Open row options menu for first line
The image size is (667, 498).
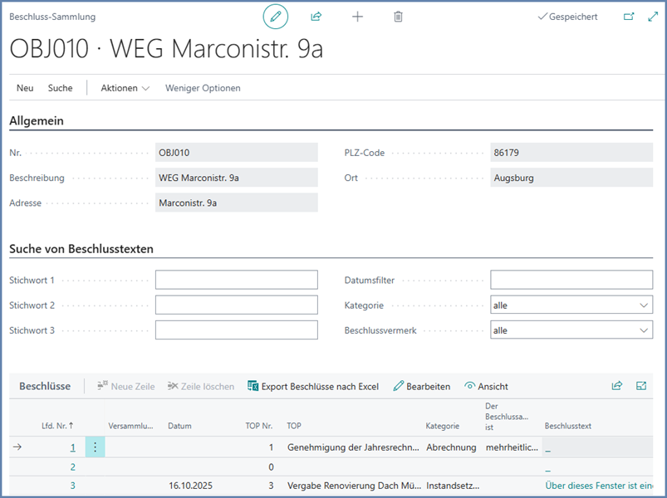click(95, 447)
